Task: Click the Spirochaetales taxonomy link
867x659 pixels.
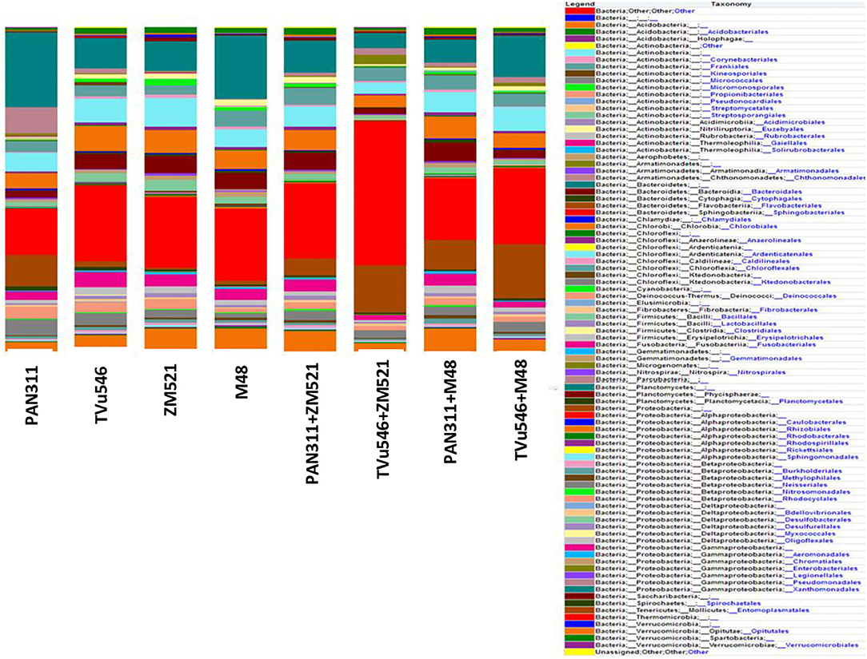Action: click(733, 604)
